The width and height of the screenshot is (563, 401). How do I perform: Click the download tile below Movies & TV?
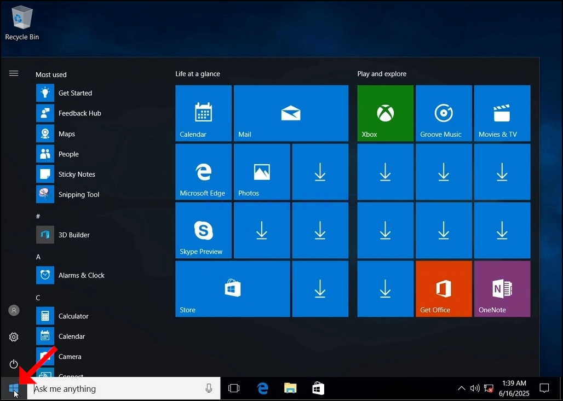[502, 172]
